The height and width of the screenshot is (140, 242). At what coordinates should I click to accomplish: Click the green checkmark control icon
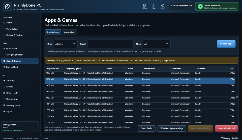click(x=200, y=7)
